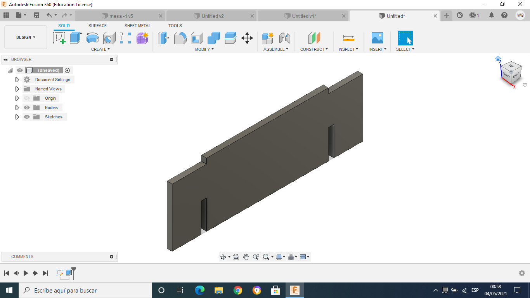530x298 pixels.
Task: Open the Help question mark menu
Action: [504, 16]
